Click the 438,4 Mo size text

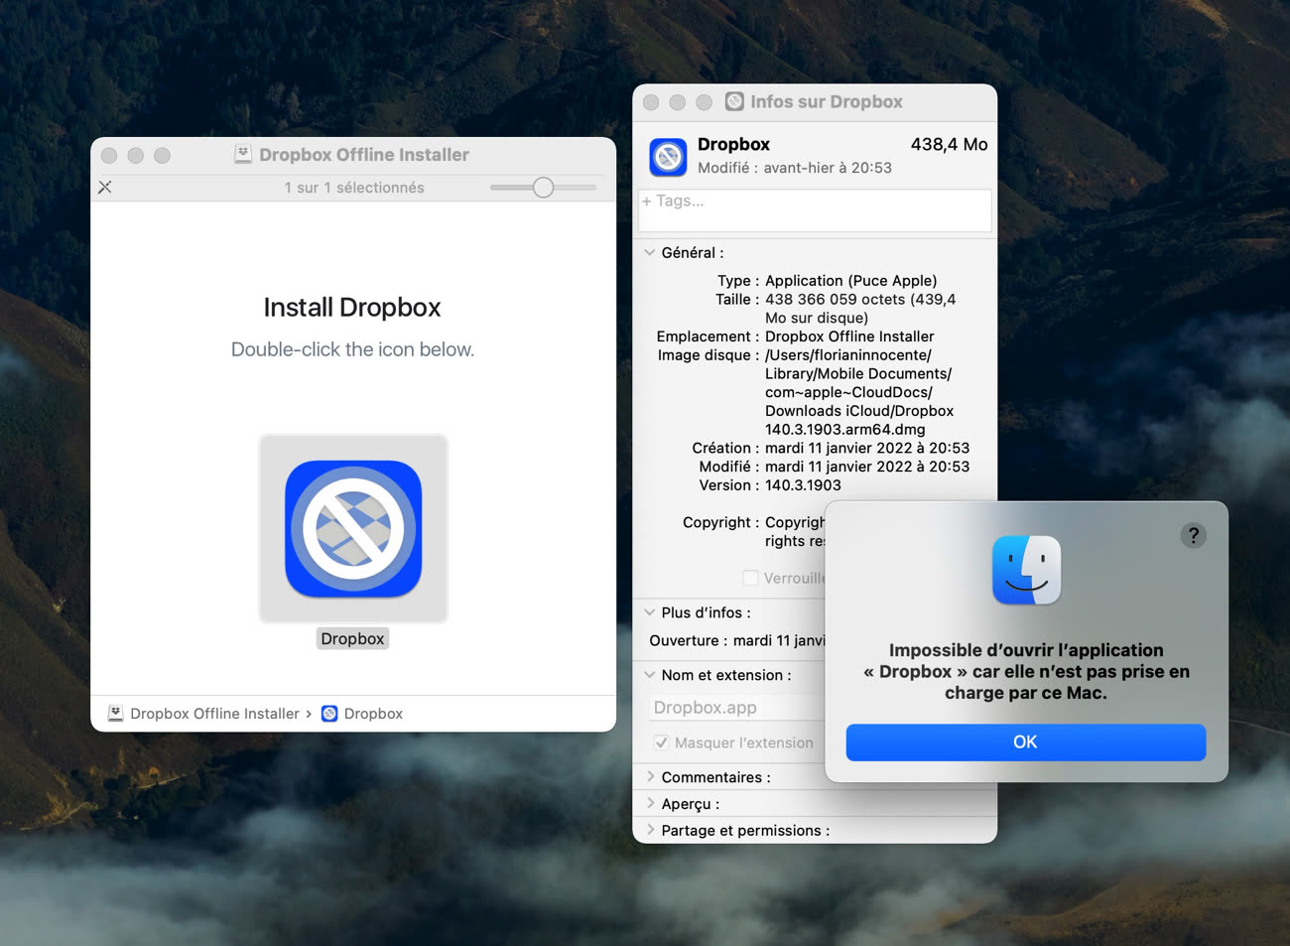click(x=949, y=144)
